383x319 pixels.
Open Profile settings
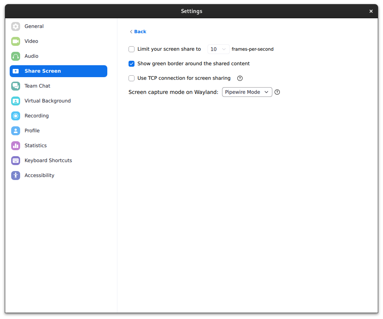pos(16,131)
